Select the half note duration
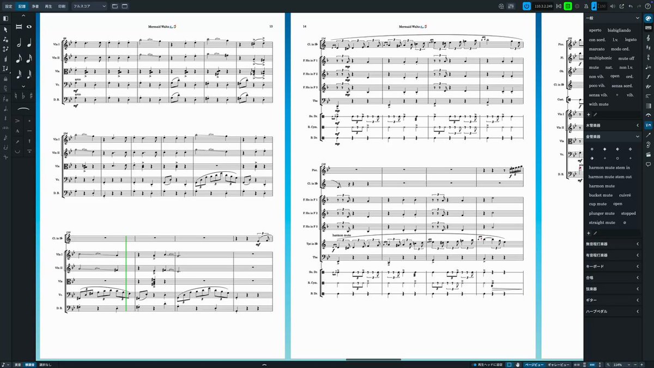 (20, 43)
